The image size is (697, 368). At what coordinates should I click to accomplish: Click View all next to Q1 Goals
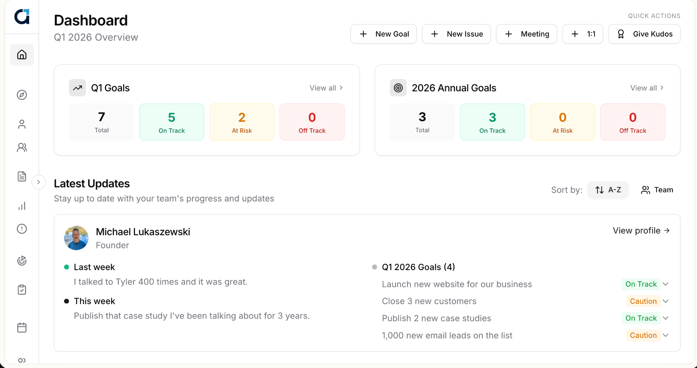click(326, 88)
